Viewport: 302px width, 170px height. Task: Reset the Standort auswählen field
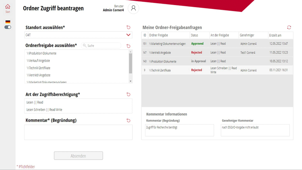pyautogui.click(x=128, y=27)
